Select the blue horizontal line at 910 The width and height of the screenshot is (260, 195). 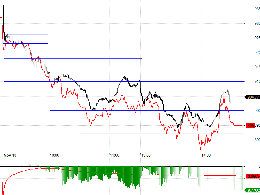pyautogui.click(x=124, y=82)
